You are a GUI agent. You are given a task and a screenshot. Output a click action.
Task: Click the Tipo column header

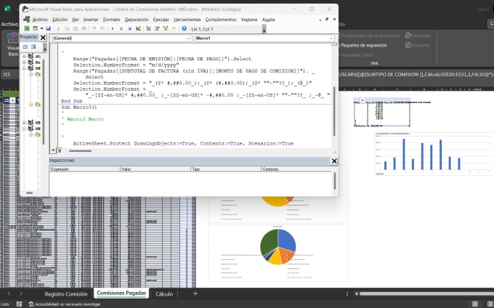pos(226,169)
